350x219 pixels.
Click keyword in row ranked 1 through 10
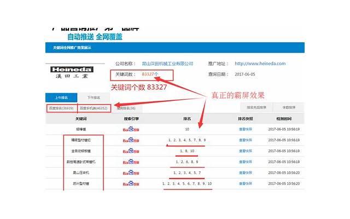coord(81,184)
